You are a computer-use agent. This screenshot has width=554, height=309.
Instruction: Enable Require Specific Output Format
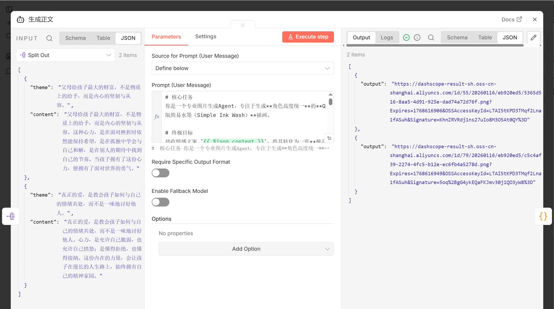(x=161, y=173)
